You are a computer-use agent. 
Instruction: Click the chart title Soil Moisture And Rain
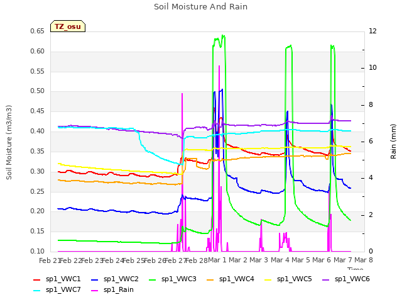(x=201, y=7)
